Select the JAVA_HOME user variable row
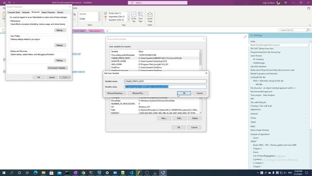 (x=155, y=64)
